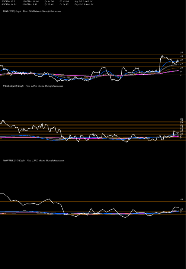Click the 9 label on daily chart axis
The width and height of the screenshot is (186, 269).
pyautogui.click(x=181, y=72)
